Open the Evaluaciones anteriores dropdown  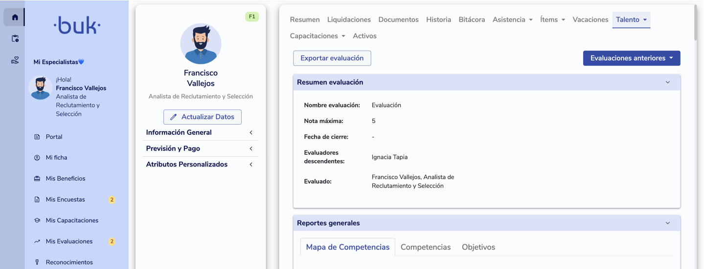pyautogui.click(x=631, y=58)
